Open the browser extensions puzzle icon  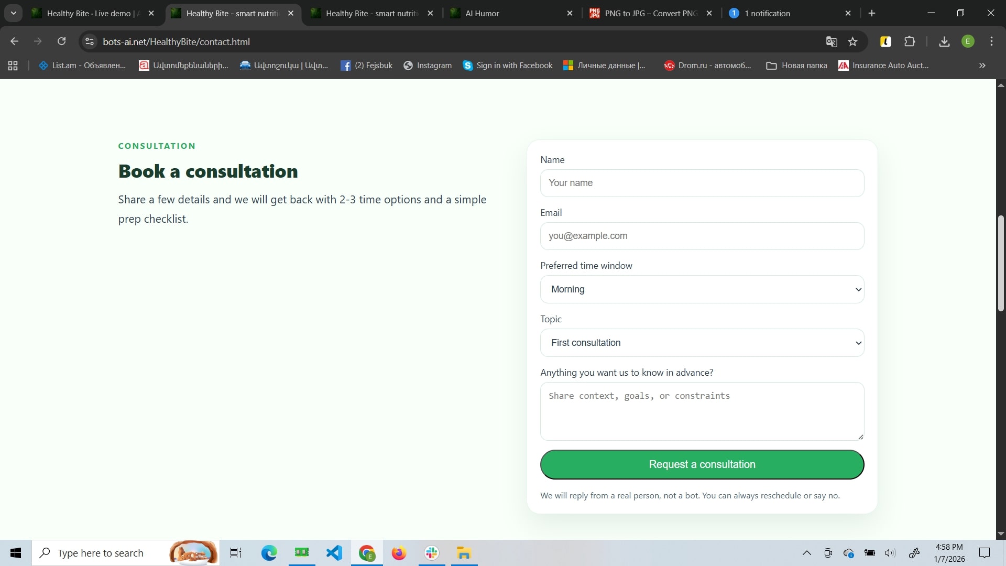pos(910,41)
